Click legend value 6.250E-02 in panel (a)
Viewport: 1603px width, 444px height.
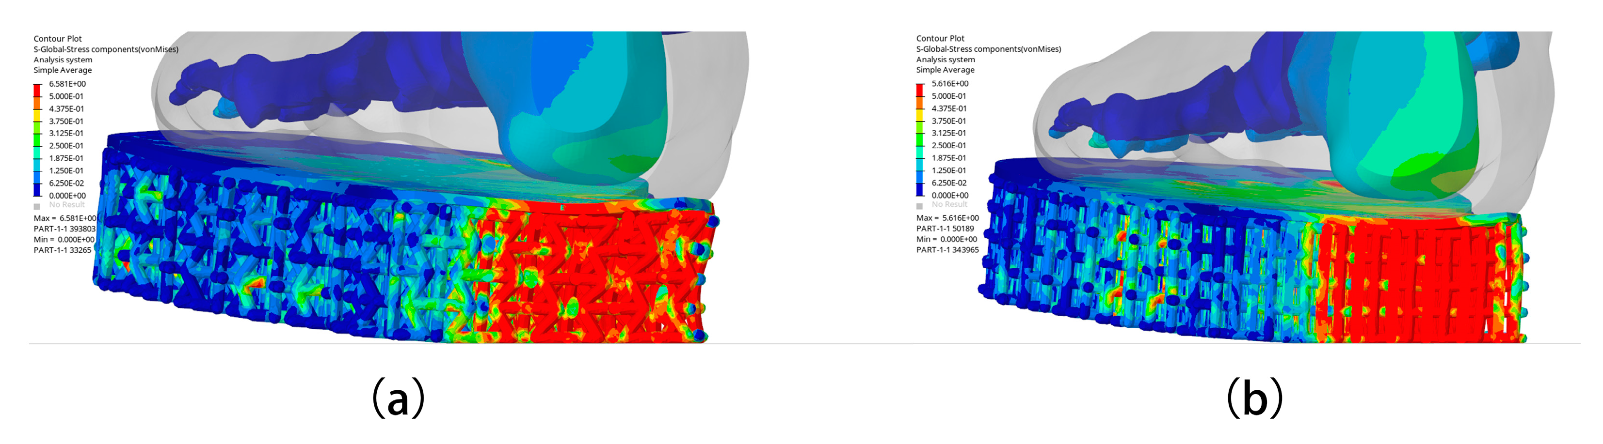pos(66,183)
